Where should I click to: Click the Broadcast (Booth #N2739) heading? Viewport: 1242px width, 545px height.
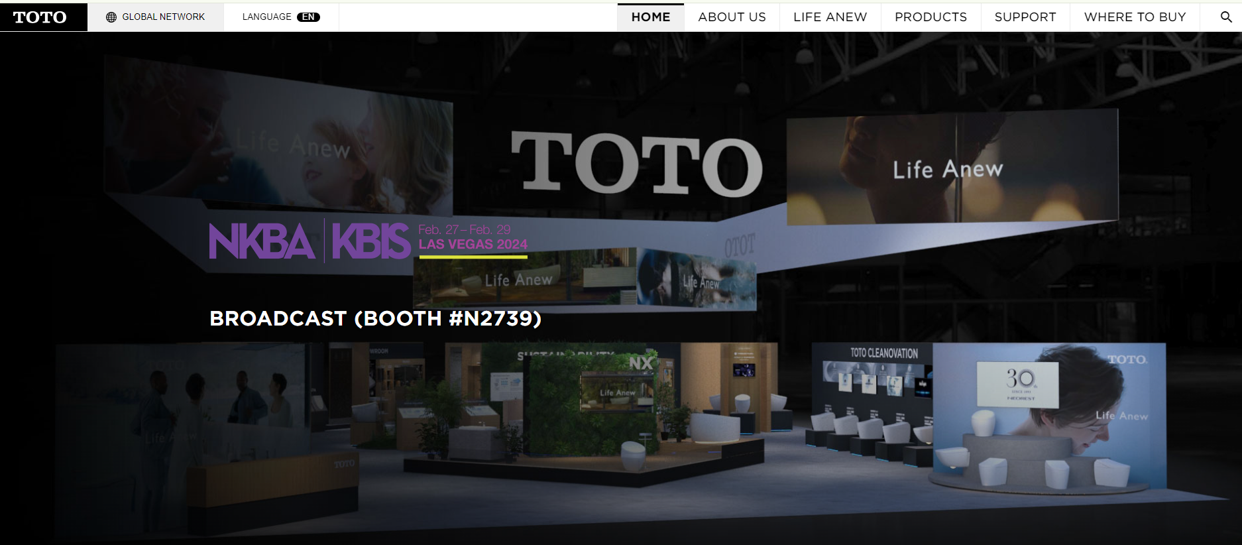[x=375, y=319]
